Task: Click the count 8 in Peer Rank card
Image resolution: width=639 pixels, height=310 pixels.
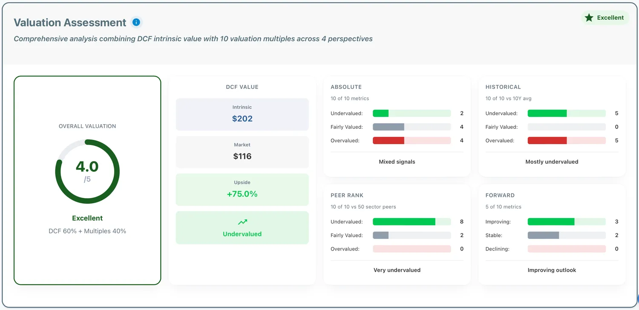Action: point(462,222)
